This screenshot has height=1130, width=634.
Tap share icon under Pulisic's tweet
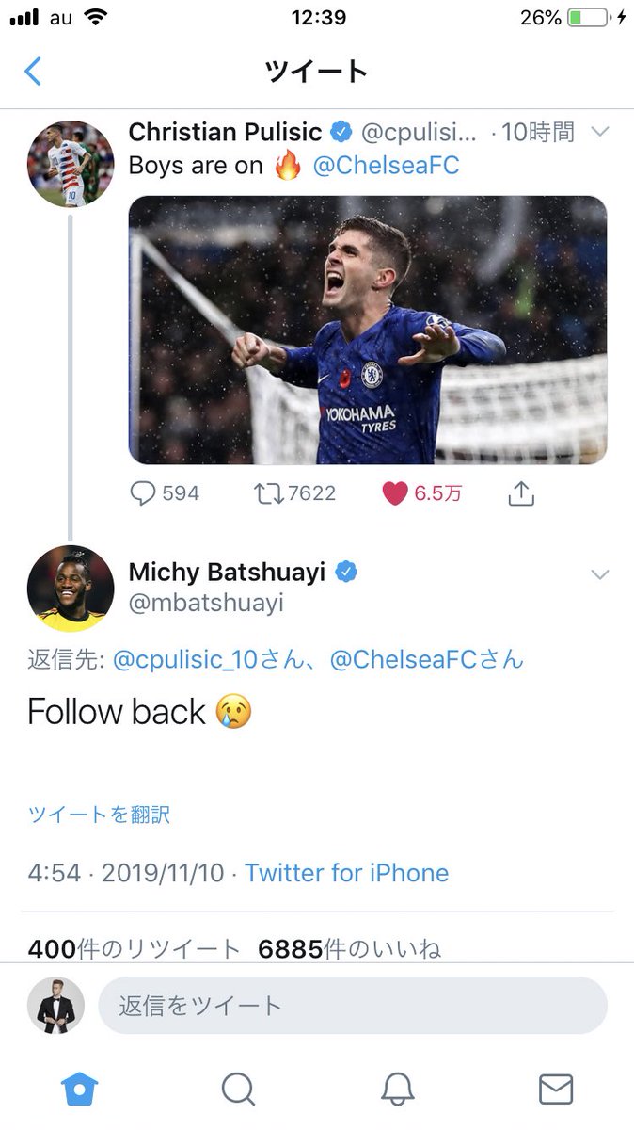point(521,492)
